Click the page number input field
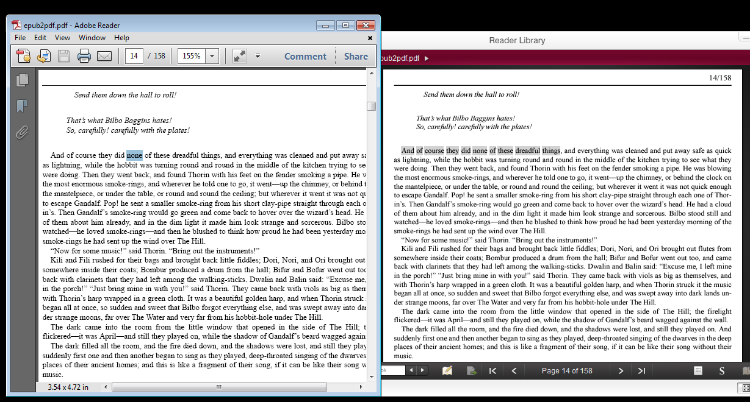750x402 pixels. [134, 56]
